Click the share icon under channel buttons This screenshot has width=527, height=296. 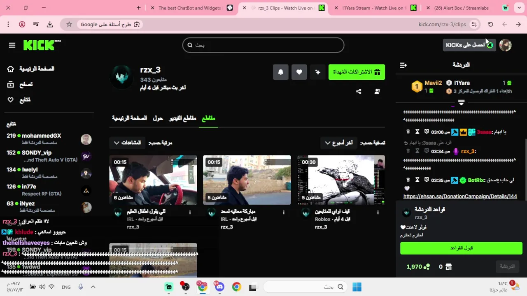pos(359,91)
